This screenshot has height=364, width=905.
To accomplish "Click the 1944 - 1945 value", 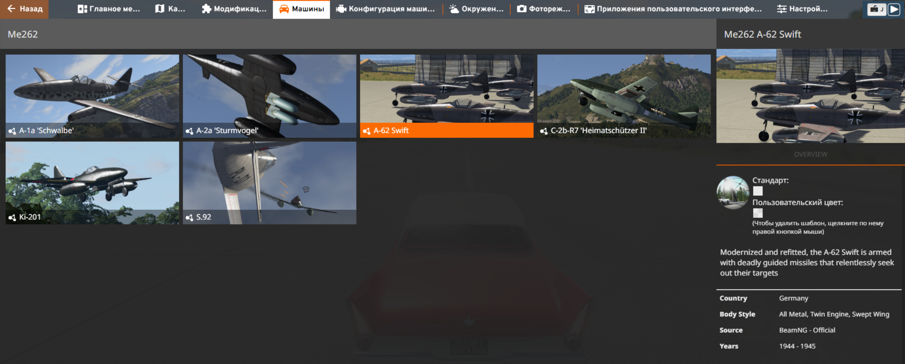I will tap(797, 346).
